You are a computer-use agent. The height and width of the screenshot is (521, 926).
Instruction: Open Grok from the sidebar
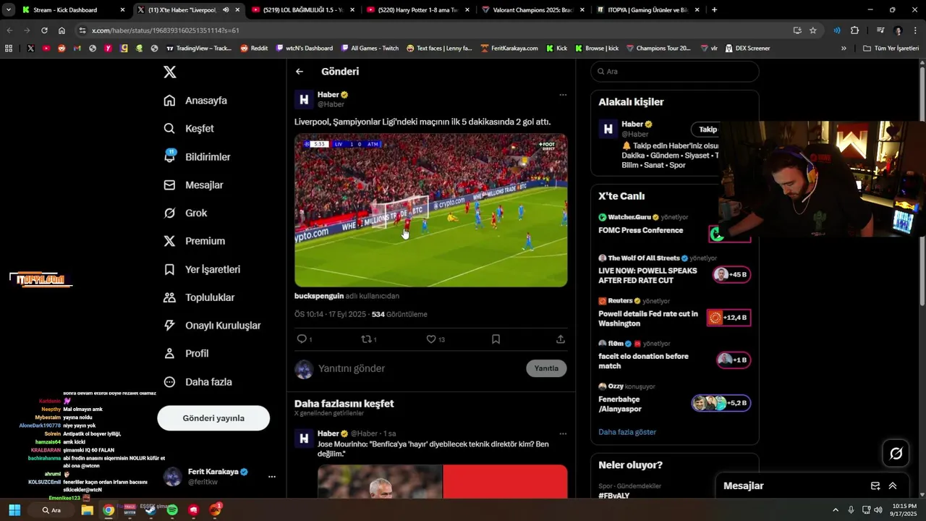pyautogui.click(x=185, y=213)
